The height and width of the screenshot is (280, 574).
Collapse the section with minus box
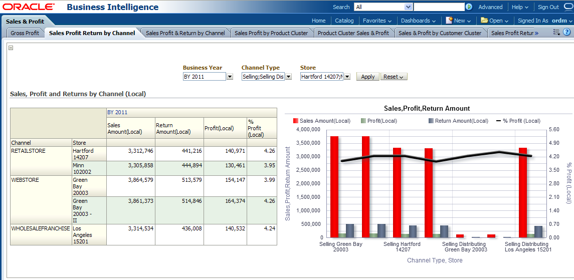pyautogui.click(x=11, y=48)
